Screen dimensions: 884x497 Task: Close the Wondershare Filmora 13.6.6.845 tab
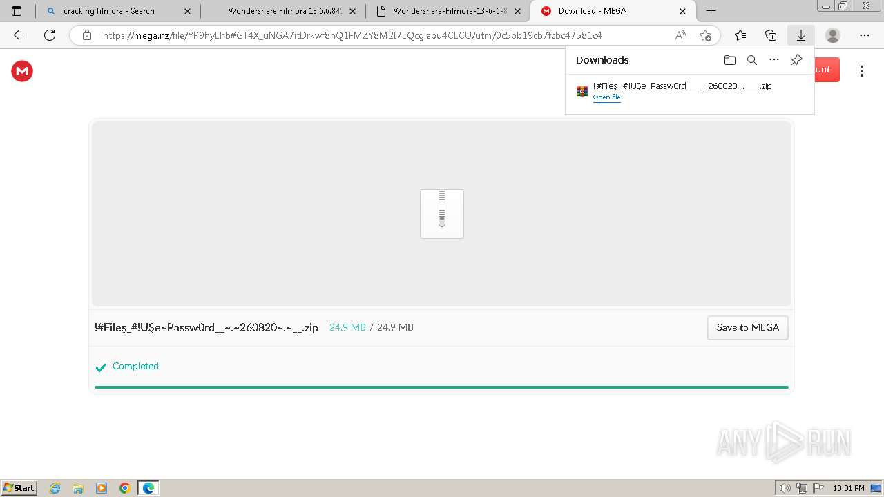pos(353,11)
